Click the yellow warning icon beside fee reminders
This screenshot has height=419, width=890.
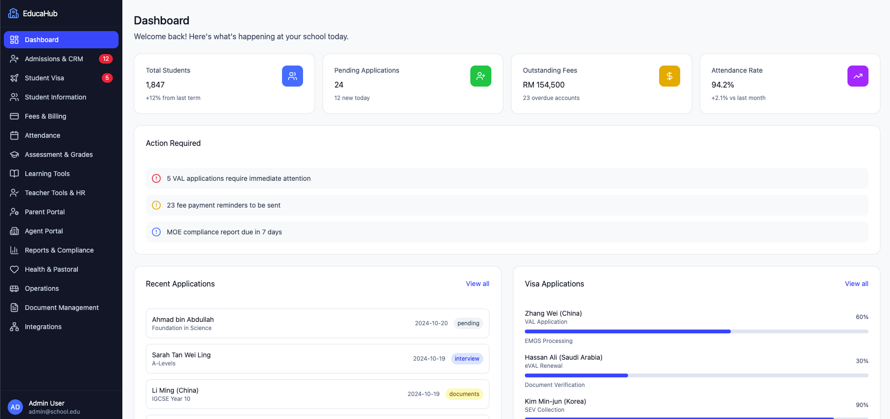(x=156, y=205)
